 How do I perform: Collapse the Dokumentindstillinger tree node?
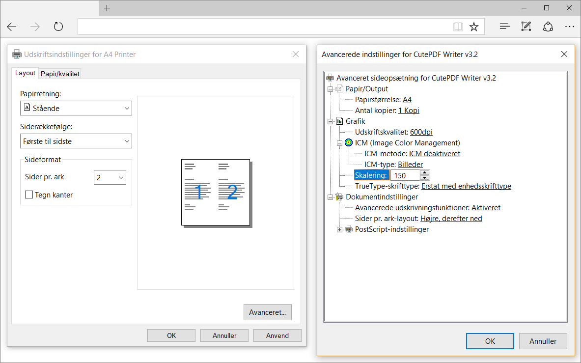[x=330, y=197]
